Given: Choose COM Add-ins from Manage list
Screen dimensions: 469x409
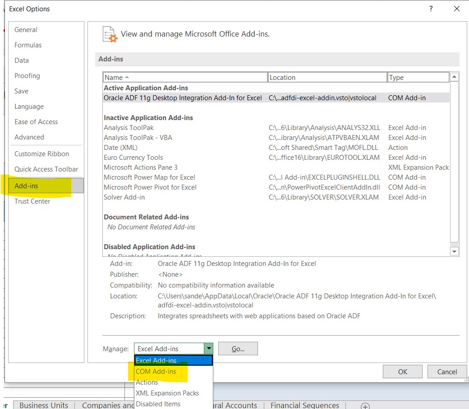Looking at the screenshot, I should tap(174, 371).
